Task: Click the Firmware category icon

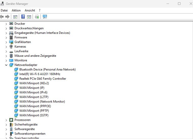Action: pyautogui.click(x=11, y=37)
